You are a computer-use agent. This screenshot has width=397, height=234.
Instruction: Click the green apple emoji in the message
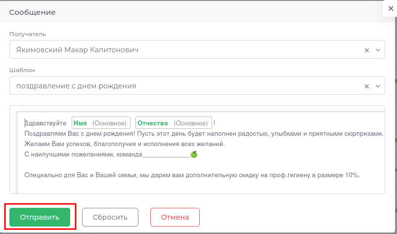[x=194, y=155]
